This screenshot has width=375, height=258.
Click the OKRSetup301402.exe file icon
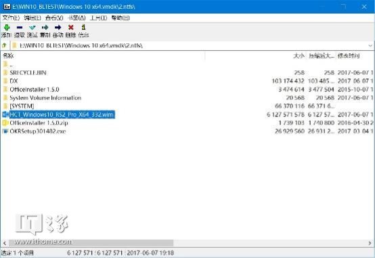5,131
